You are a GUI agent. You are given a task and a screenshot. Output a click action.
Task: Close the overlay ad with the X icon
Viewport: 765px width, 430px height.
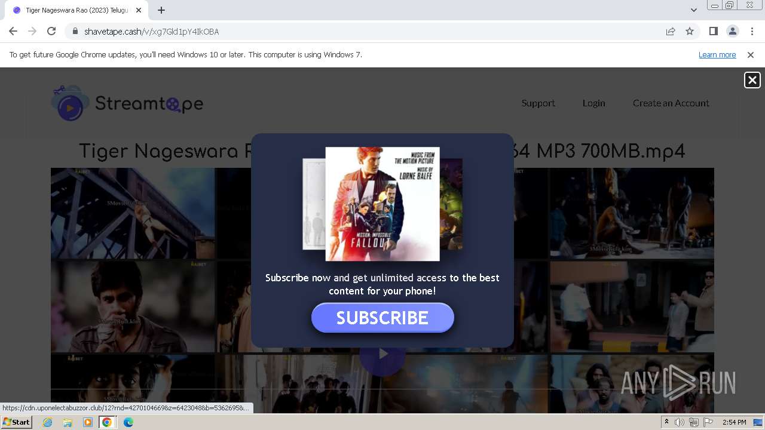click(752, 80)
